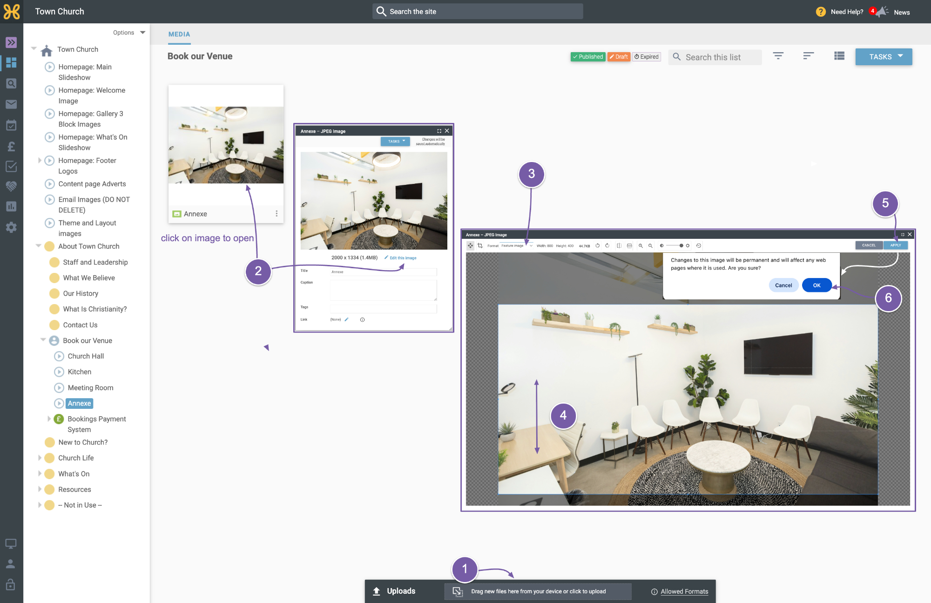The image size is (931, 603).
Task: Click the drag-or-click upload area
Action: click(538, 591)
